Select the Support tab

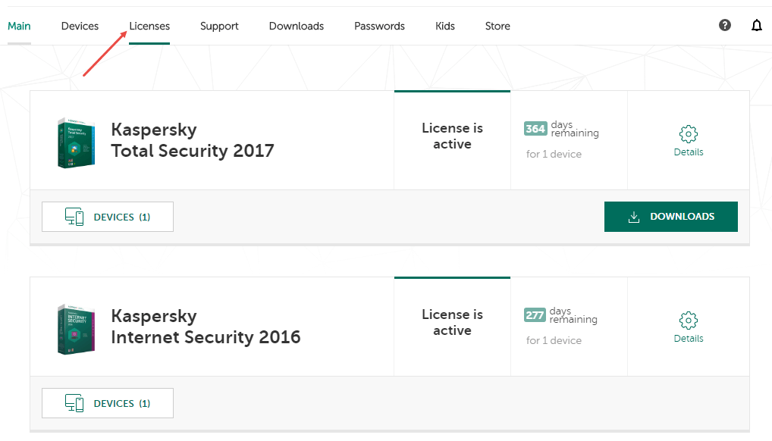point(219,26)
